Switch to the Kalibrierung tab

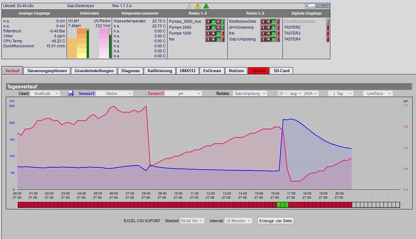pos(160,71)
